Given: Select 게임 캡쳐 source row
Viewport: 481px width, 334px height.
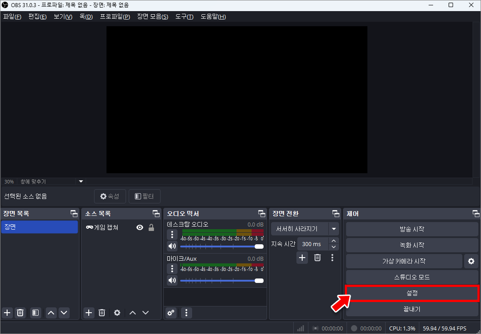Looking at the screenshot, I should pos(121,227).
